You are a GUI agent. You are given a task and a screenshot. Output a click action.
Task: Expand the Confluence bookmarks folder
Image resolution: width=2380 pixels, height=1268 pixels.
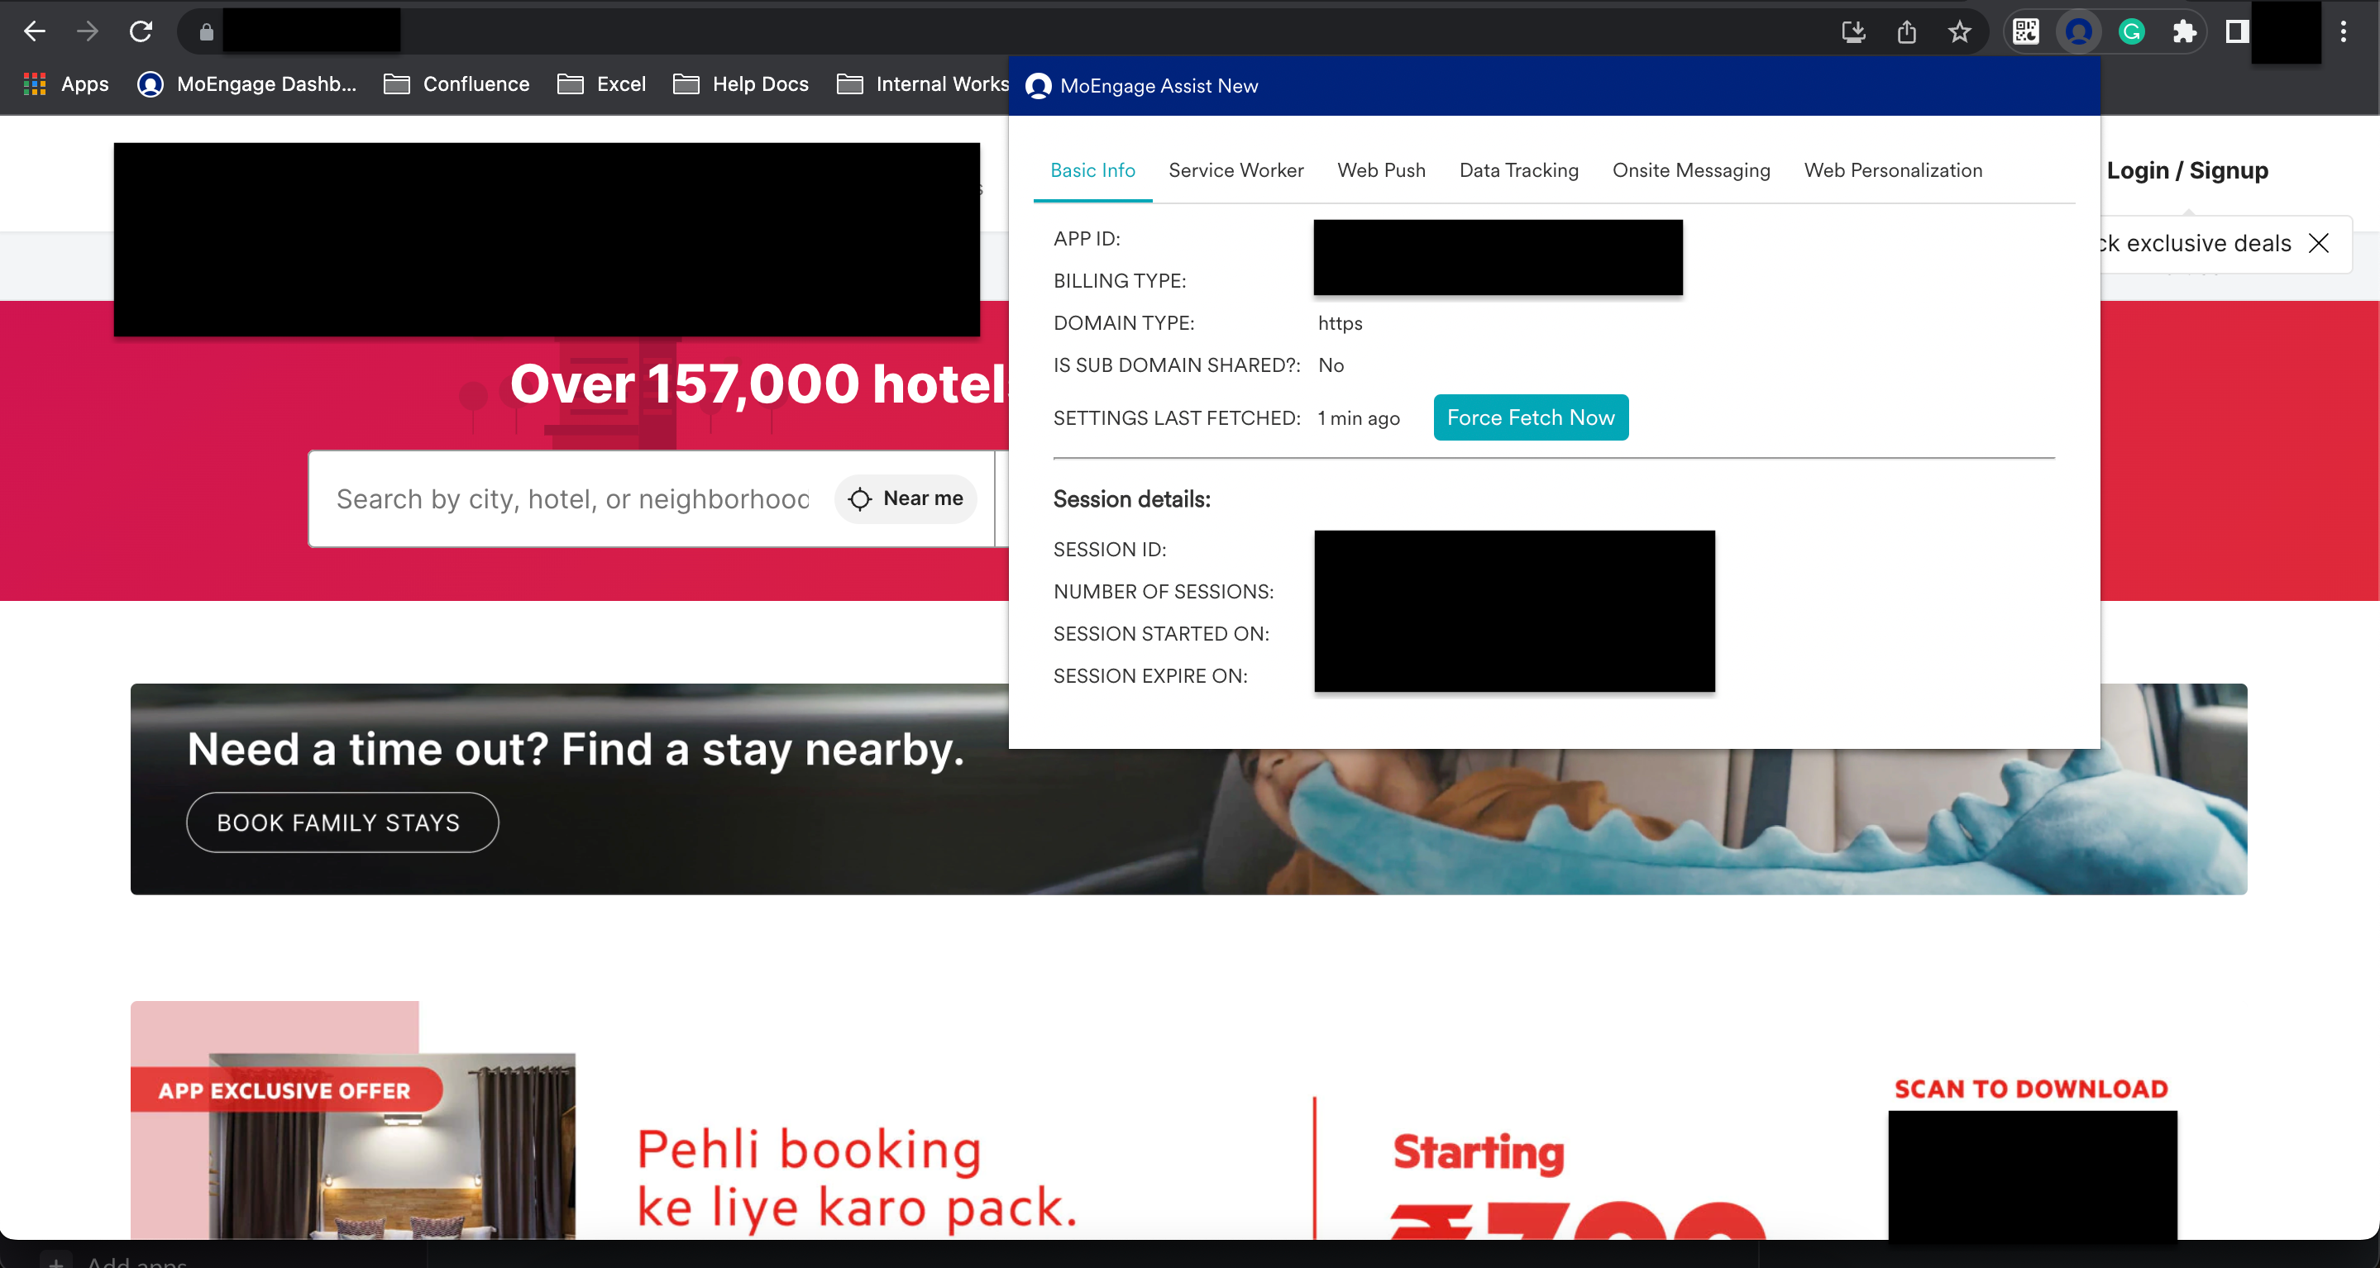[457, 84]
